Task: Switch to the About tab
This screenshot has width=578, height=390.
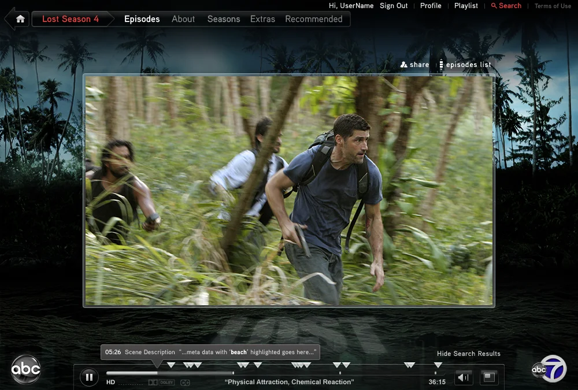Action: pyautogui.click(x=183, y=19)
